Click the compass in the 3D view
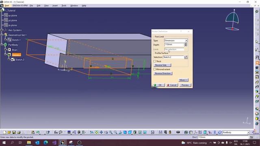 click(232, 20)
